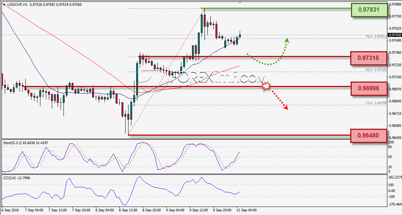The width and height of the screenshot is (402, 215).
Task: Click the Stochastic scale value 20
Action: [x=390, y=167]
